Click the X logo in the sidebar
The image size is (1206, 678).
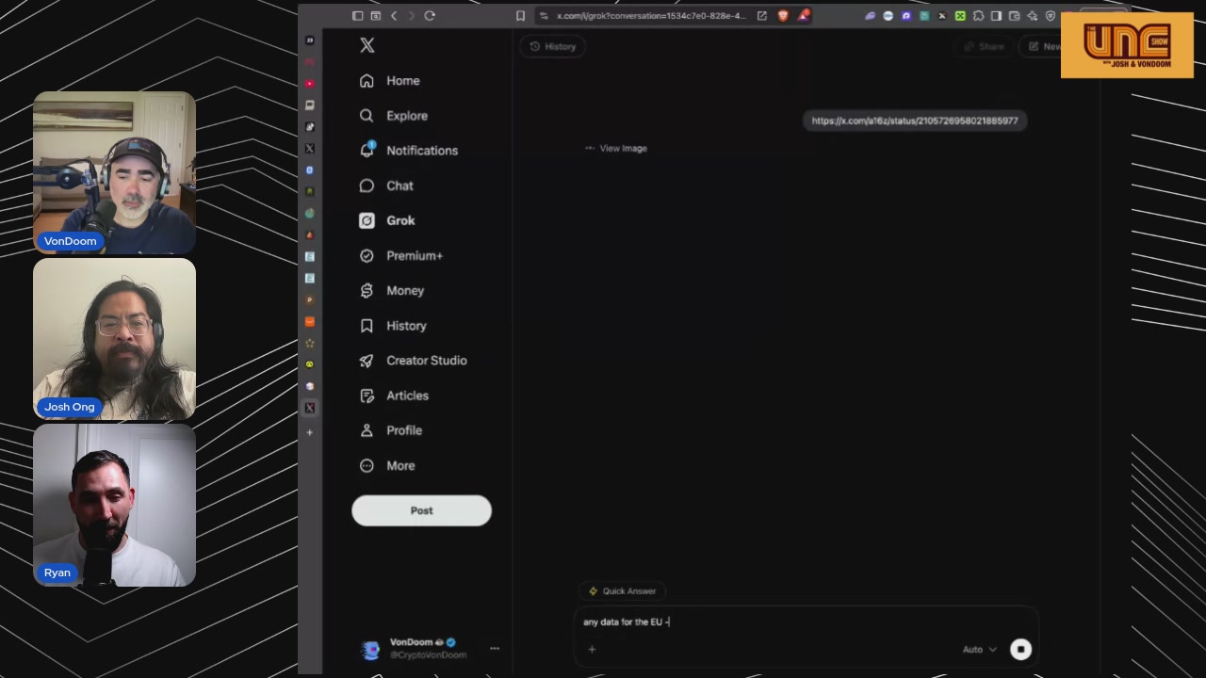[x=367, y=45]
